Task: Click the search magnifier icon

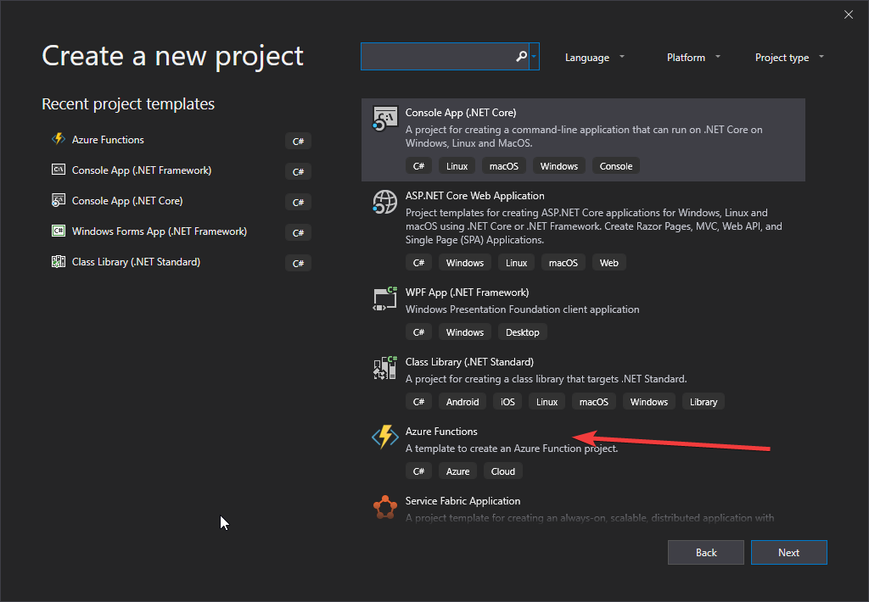Action: pos(521,57)
